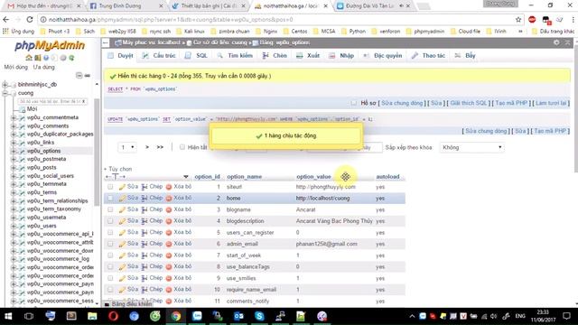Jump to last page with >> button
Image resolution: width=578 pixels, height=325 pixels.
(160, 147)
